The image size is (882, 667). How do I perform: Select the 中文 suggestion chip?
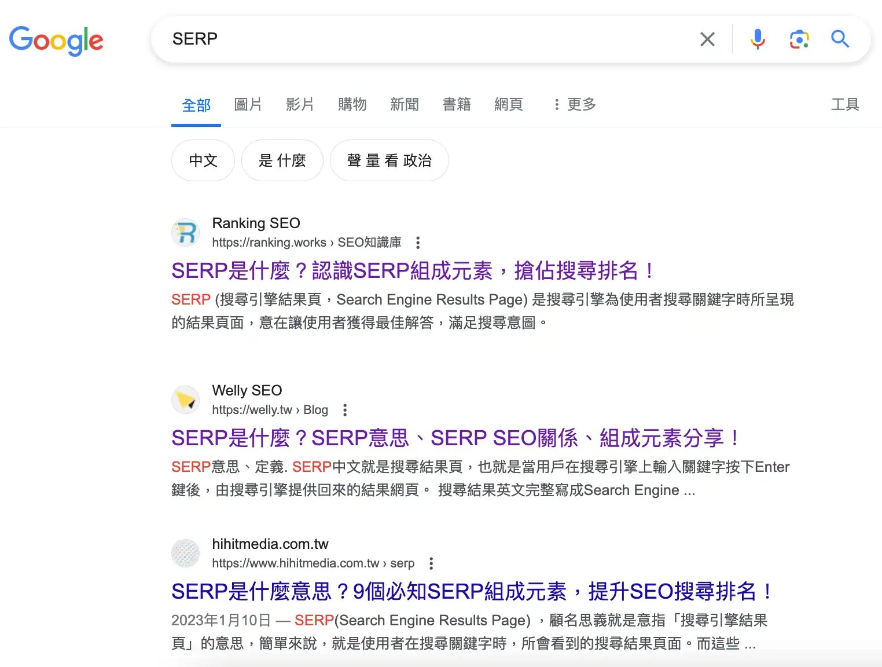pos(203,160)
